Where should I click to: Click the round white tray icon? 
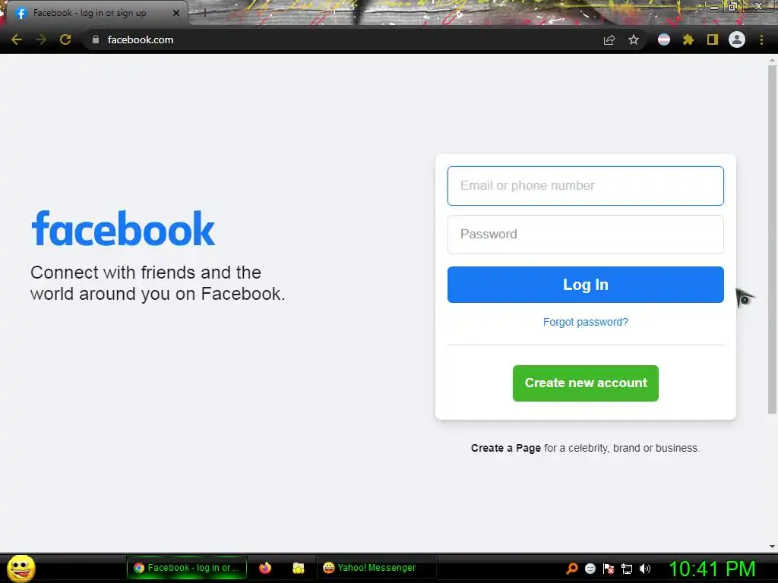pos(590,569)
